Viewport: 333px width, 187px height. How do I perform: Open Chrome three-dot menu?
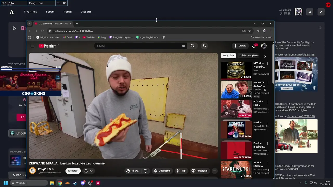[271, 31]
